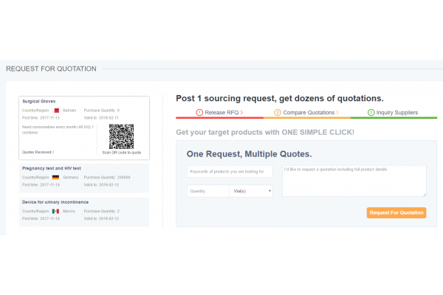Viewport: 443px width, 295px height.
Task: Open the Pregnancy test and HIV test listing
Action: click(x=52, y=169)
